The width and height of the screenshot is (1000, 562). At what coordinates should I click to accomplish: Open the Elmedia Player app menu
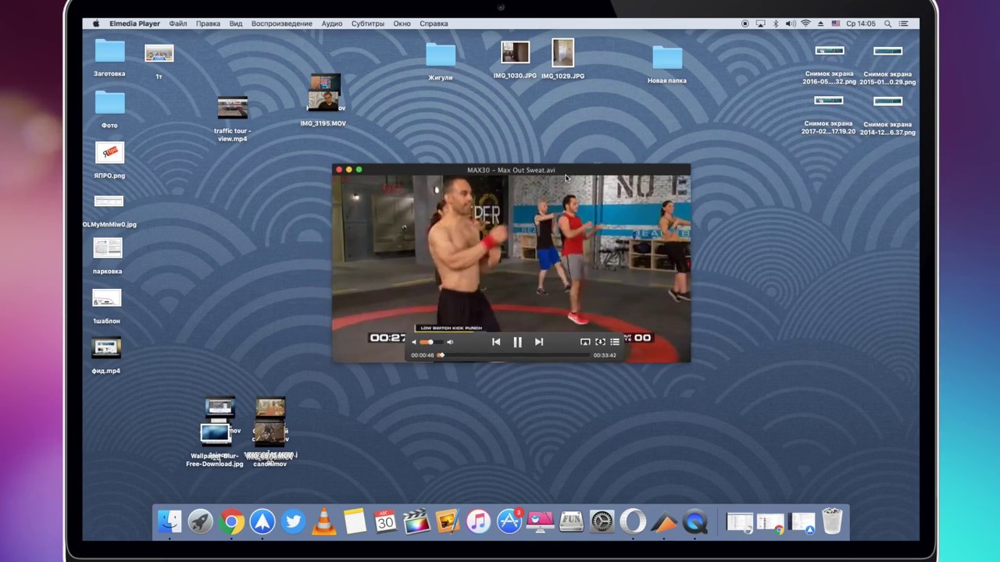tap(134, 23)
